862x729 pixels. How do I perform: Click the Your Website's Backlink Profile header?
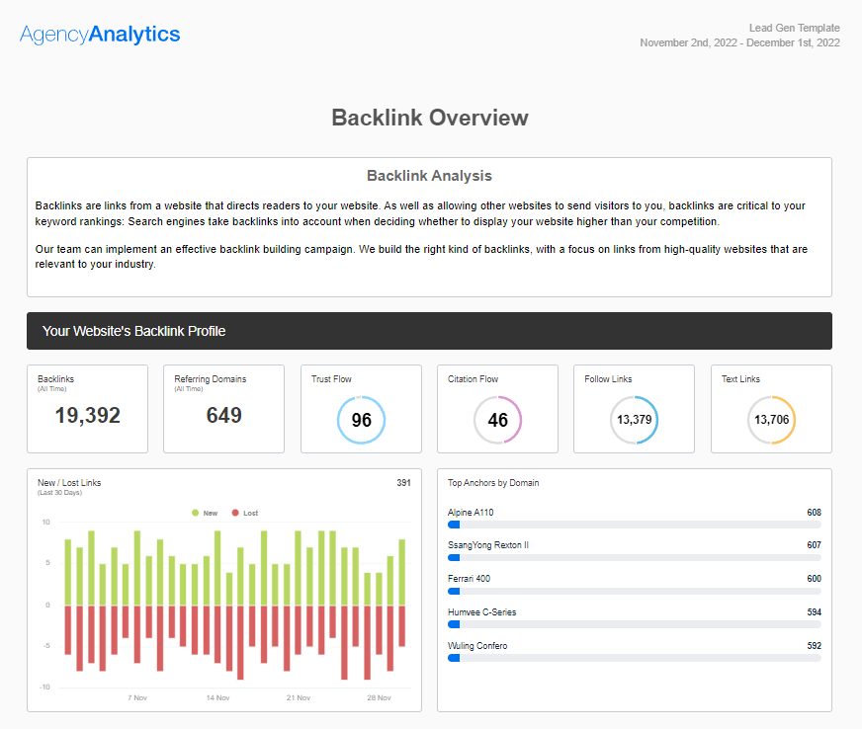[x=429, y=331]
